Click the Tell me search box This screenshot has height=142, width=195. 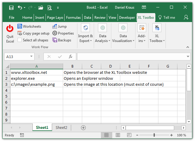pyautogui.click(x=167, y=18)
